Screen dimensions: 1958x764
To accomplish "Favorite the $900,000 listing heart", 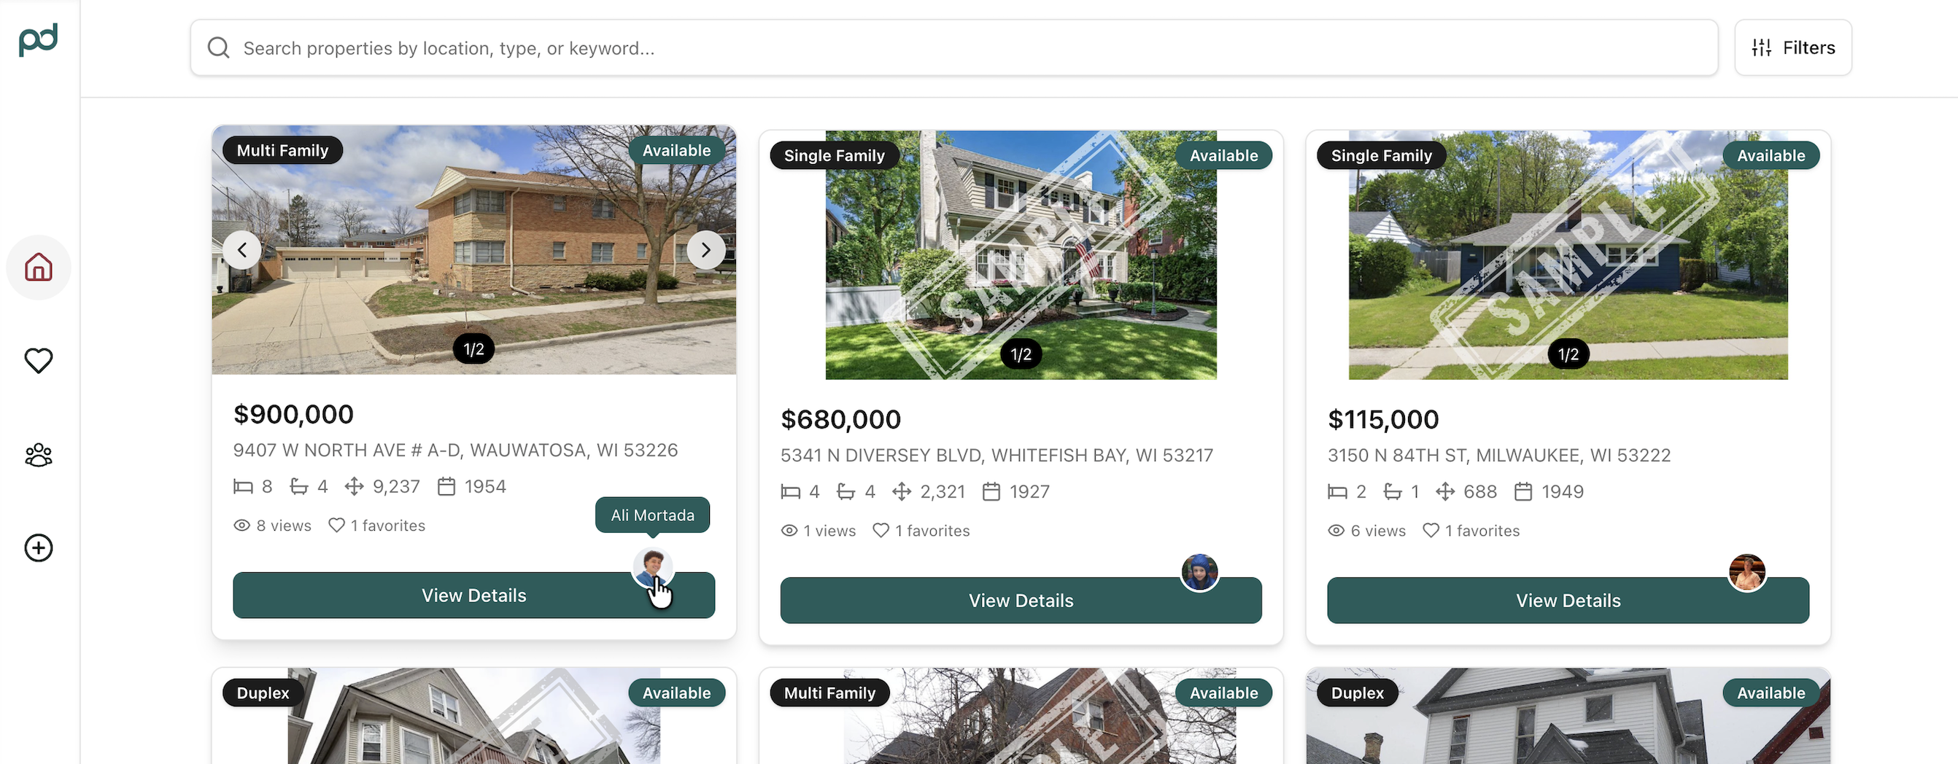I will 337,526.
